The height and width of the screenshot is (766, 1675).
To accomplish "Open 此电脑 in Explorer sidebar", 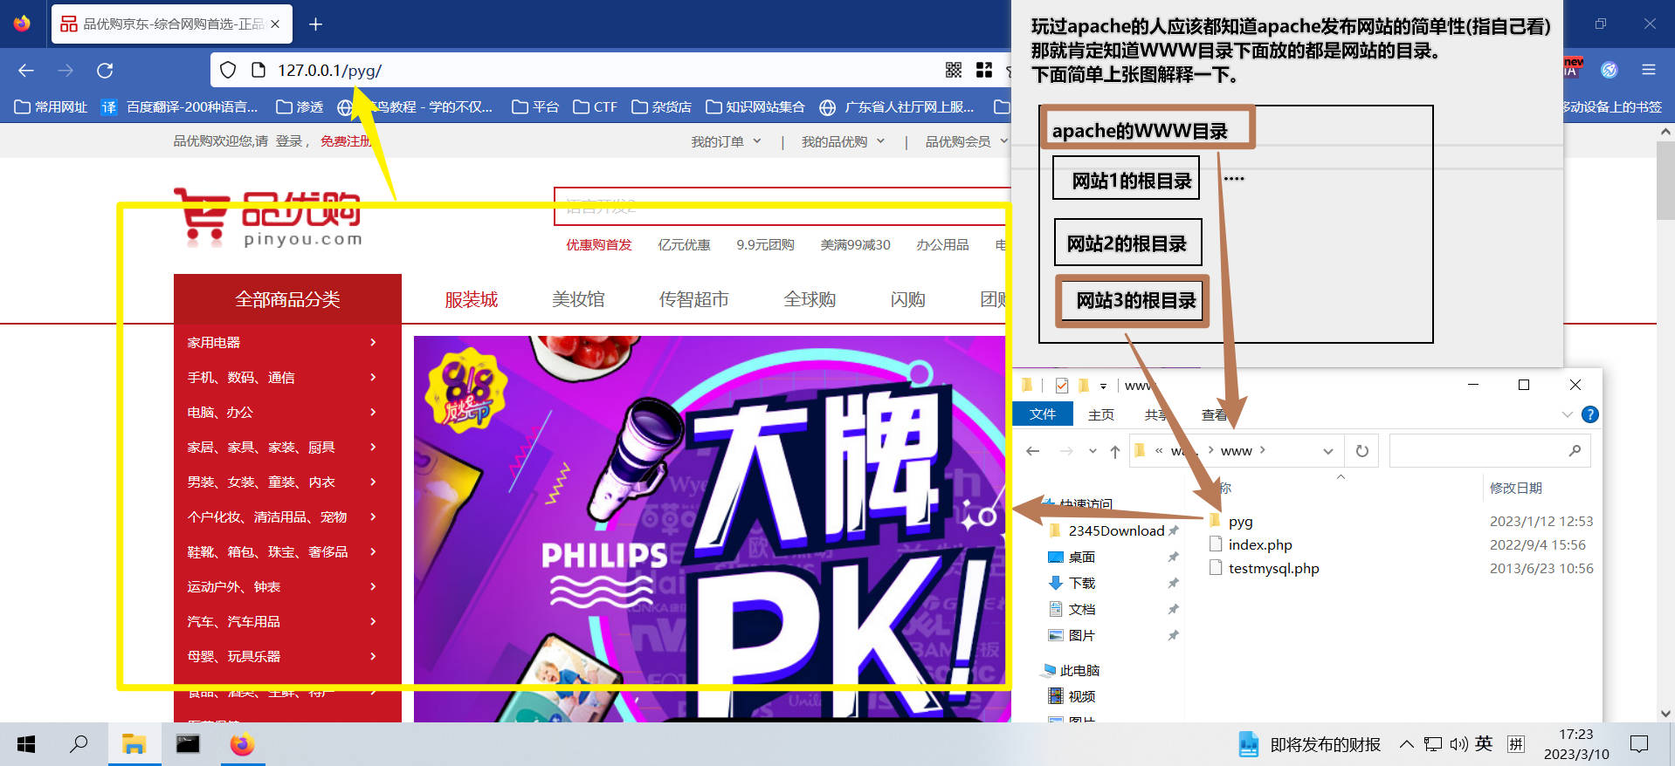I will [x=1072, y=670].
